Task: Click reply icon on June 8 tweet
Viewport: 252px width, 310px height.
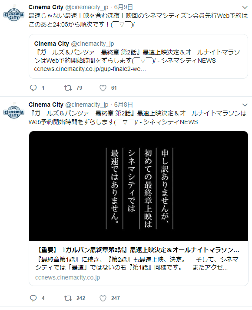Action: coord(33,298)
